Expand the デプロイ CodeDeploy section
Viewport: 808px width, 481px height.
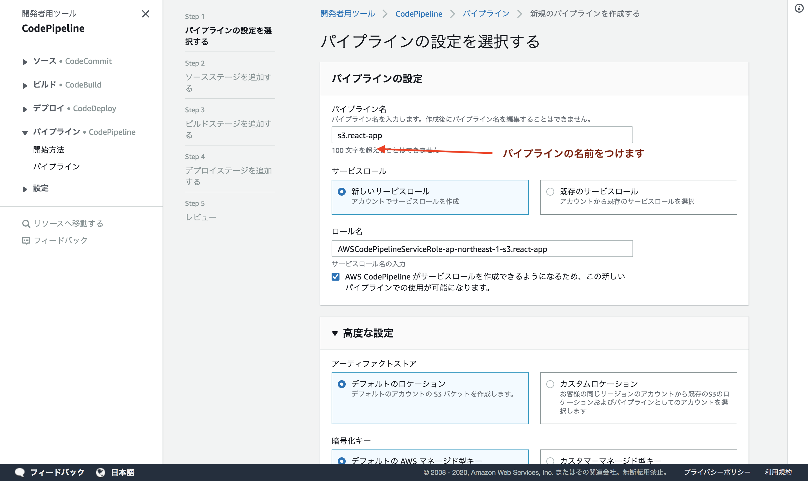[x=25, y=109]
